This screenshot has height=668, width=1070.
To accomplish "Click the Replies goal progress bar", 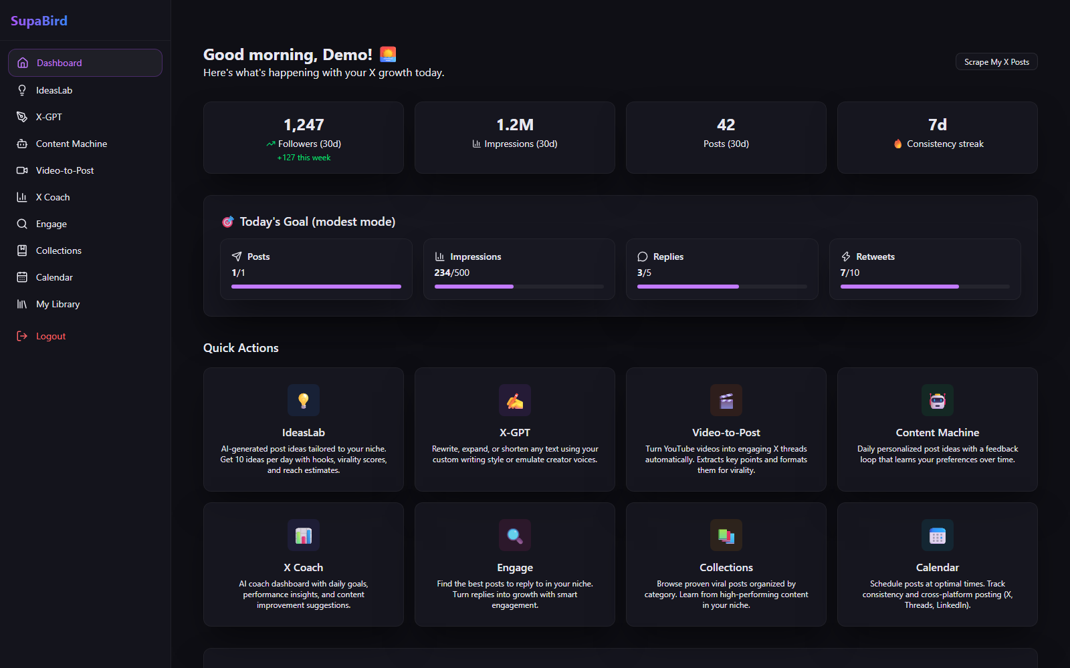I will (x=722, y=287).
